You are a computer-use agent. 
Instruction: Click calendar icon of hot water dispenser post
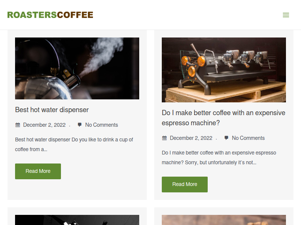(18, 125)
